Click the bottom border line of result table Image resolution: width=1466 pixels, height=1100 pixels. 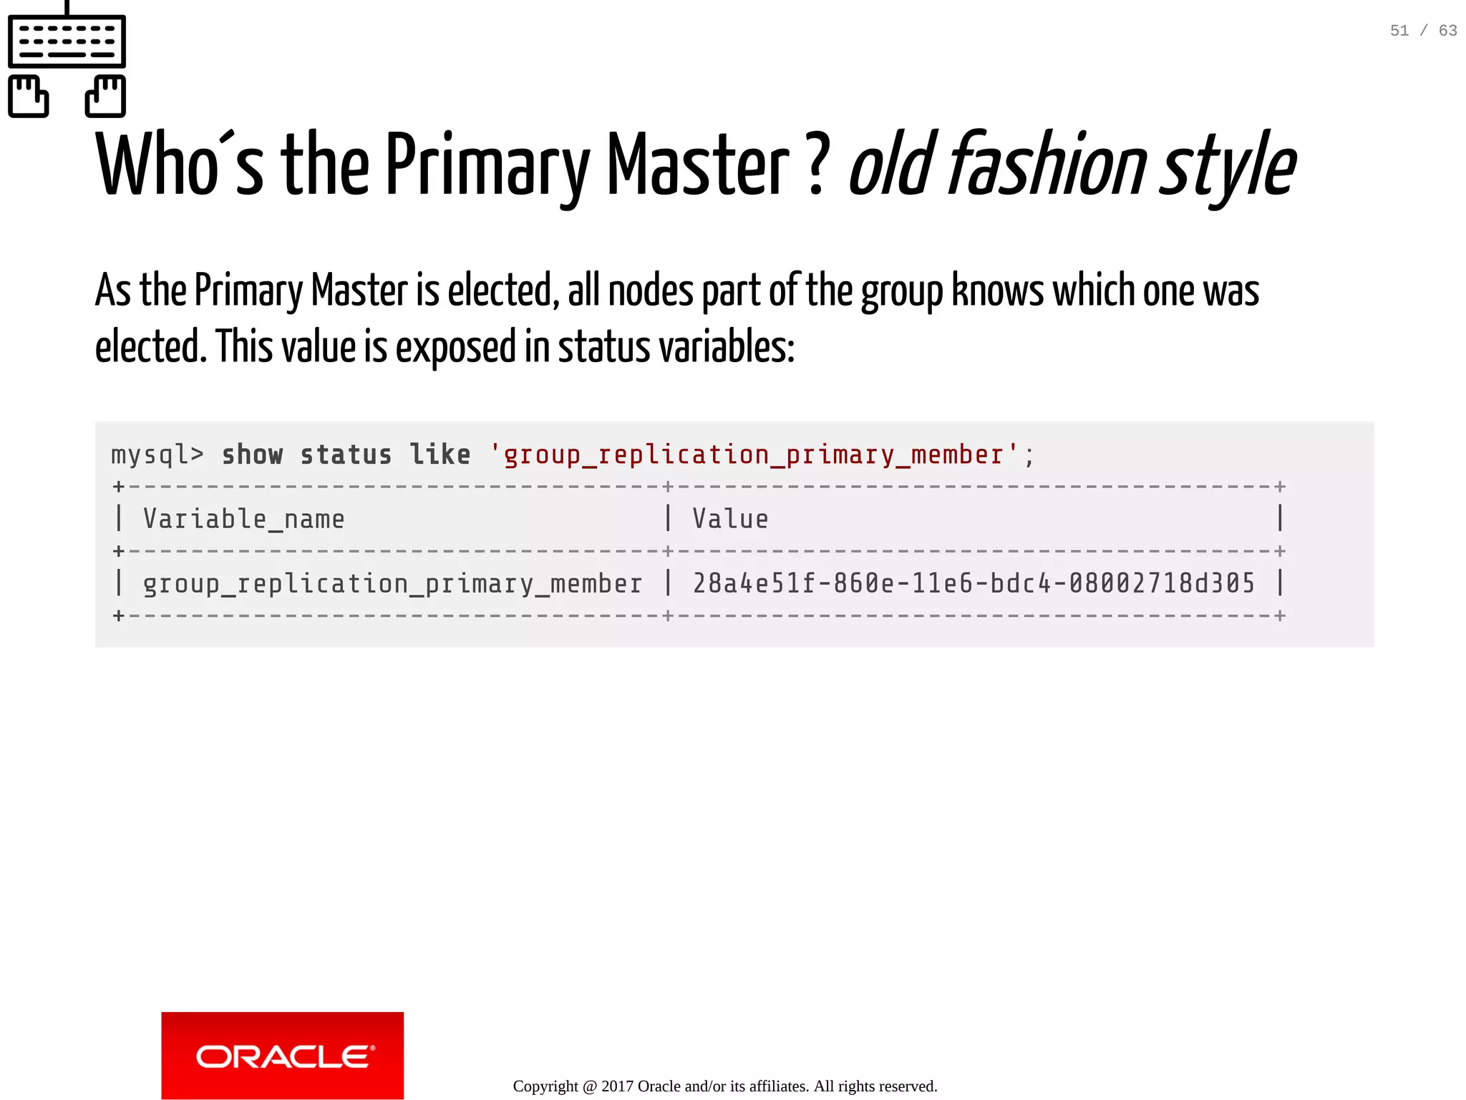(698, 615)
